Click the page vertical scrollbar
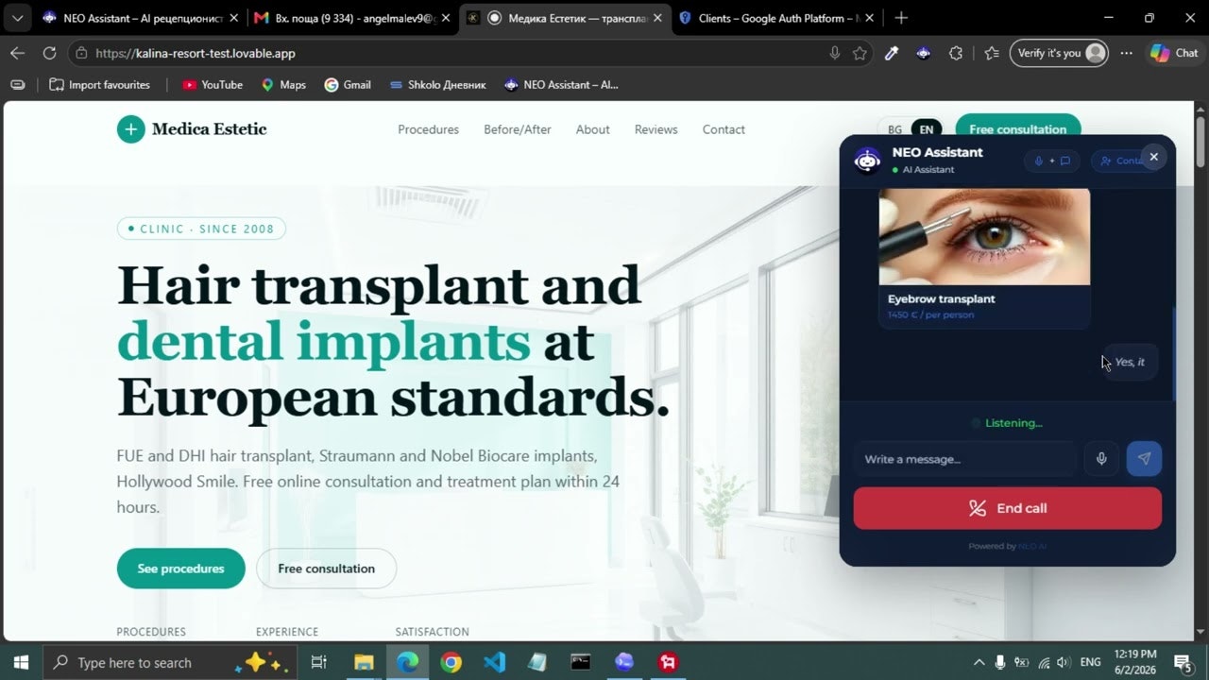The width and height of the screenshot is (1209, 680). [1200, 142]
